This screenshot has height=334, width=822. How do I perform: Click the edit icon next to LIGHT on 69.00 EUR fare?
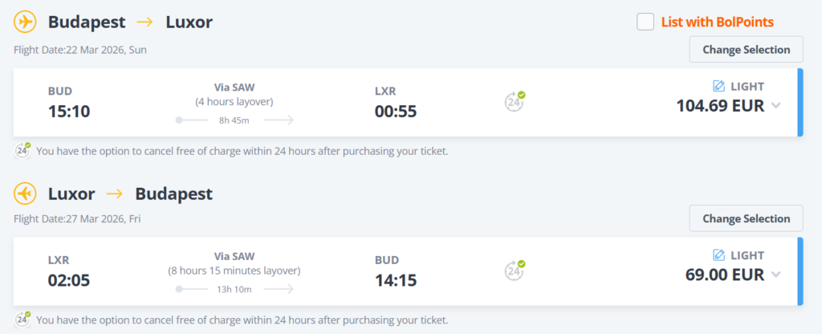coord(718,255)
